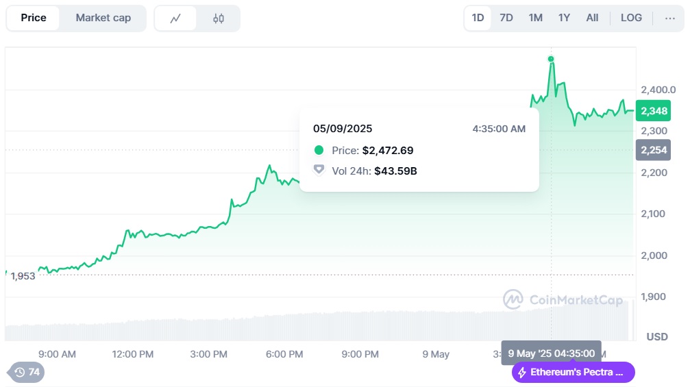This screenshot has height=387, width=690.
Task: Click the CoinMarketCap watermark logo
Action: pos(513,299)
